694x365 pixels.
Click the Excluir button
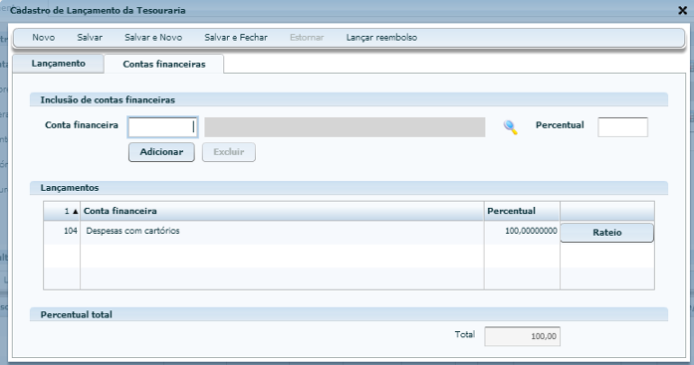(x=229, y=152)
